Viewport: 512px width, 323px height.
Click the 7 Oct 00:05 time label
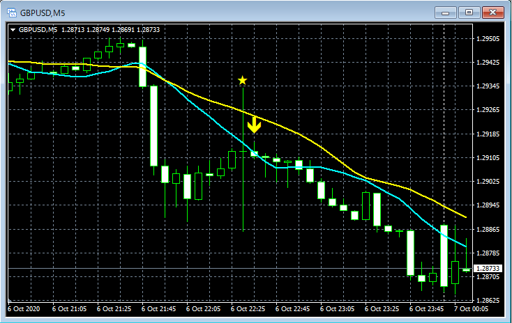point(471,309)
